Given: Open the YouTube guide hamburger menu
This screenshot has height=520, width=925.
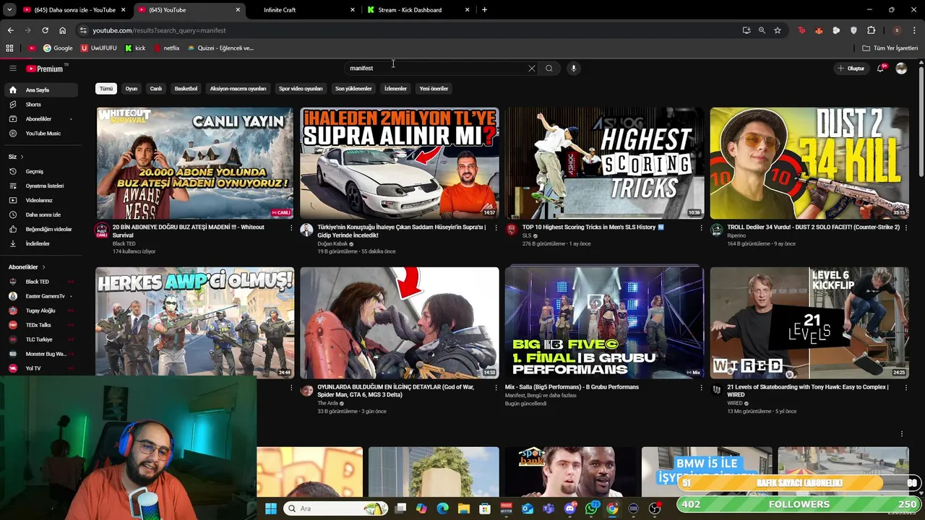Looking at the screenshot, I should 12,69.
